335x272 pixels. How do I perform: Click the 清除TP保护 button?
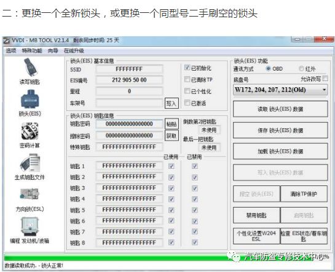[x=304, y=193]
